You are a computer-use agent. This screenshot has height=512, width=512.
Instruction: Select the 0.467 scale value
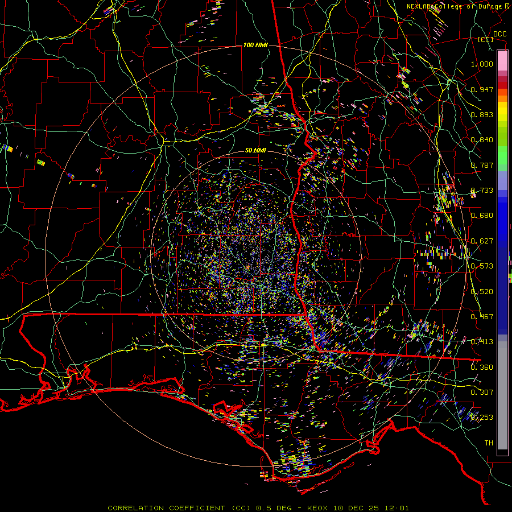[x=482, y=317]
